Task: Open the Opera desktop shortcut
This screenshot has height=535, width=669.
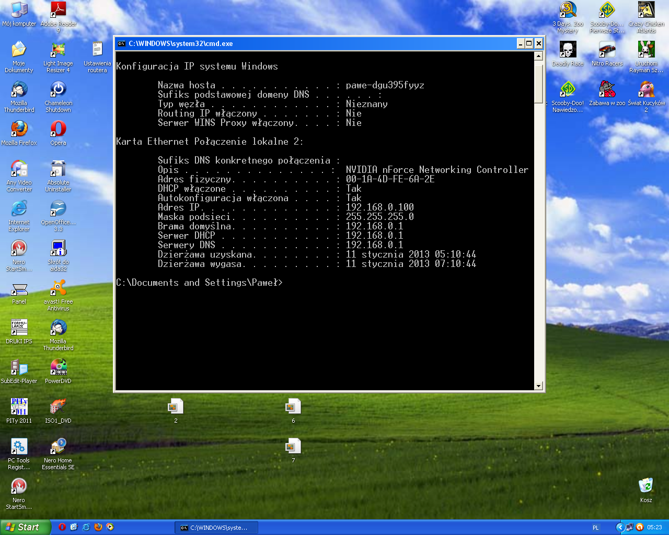Action: tap(58, 129)
